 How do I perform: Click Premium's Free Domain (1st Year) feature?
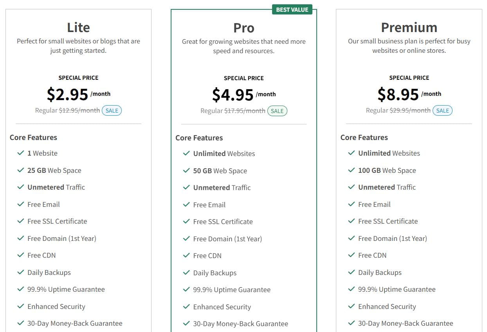click(392, 239)
